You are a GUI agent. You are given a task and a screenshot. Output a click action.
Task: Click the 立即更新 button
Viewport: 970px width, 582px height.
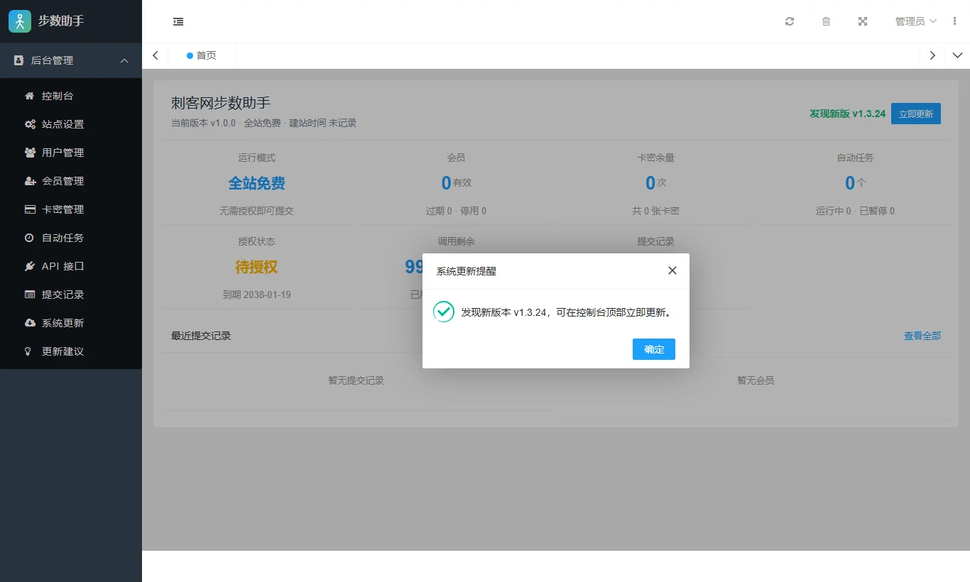916,114
